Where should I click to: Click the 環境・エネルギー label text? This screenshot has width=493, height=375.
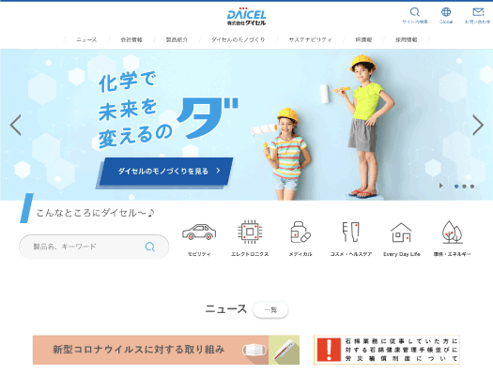click(x=452, y=254)
